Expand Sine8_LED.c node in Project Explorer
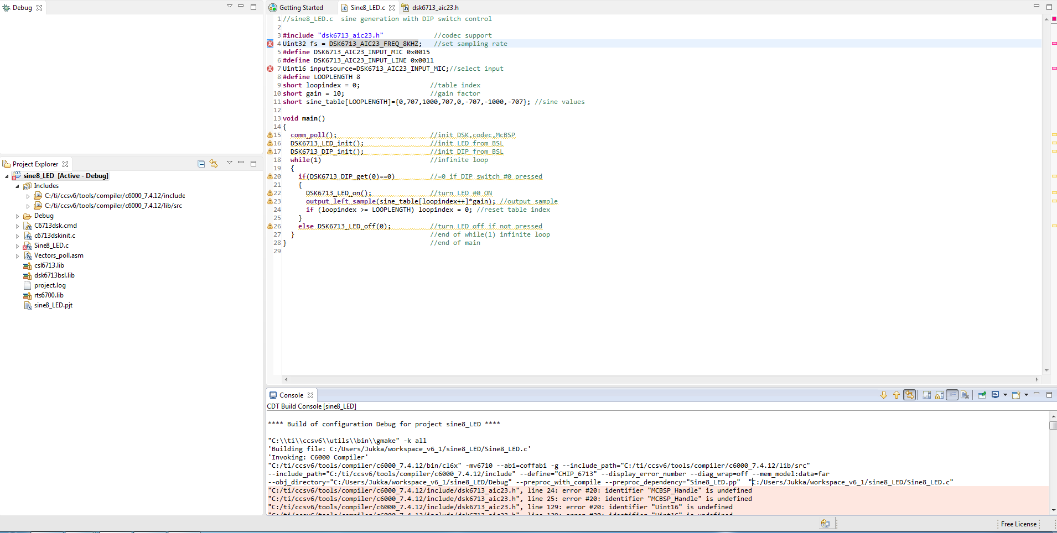Viewport: 1057px width, 533px height. (x=17, y=246)
